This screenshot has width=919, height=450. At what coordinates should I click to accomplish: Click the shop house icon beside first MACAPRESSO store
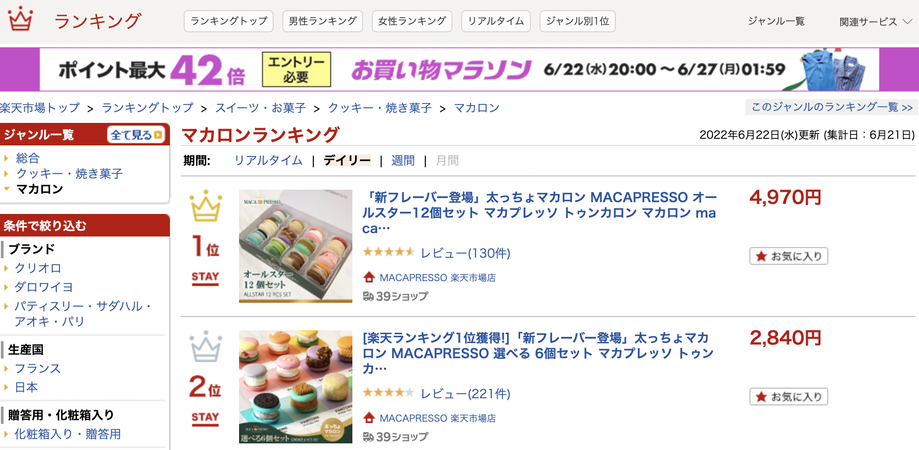coord(369,277)
